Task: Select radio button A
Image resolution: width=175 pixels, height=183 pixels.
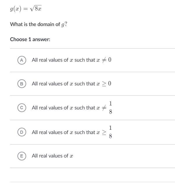Action: tap(22, 60)
